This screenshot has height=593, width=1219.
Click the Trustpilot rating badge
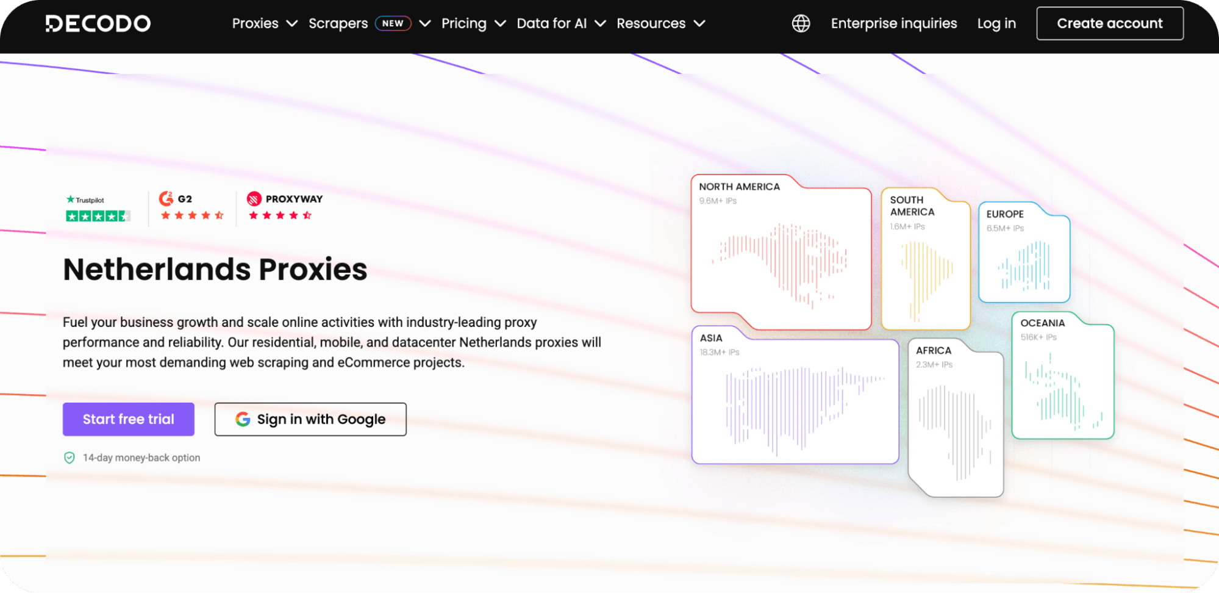coord(98,209)
